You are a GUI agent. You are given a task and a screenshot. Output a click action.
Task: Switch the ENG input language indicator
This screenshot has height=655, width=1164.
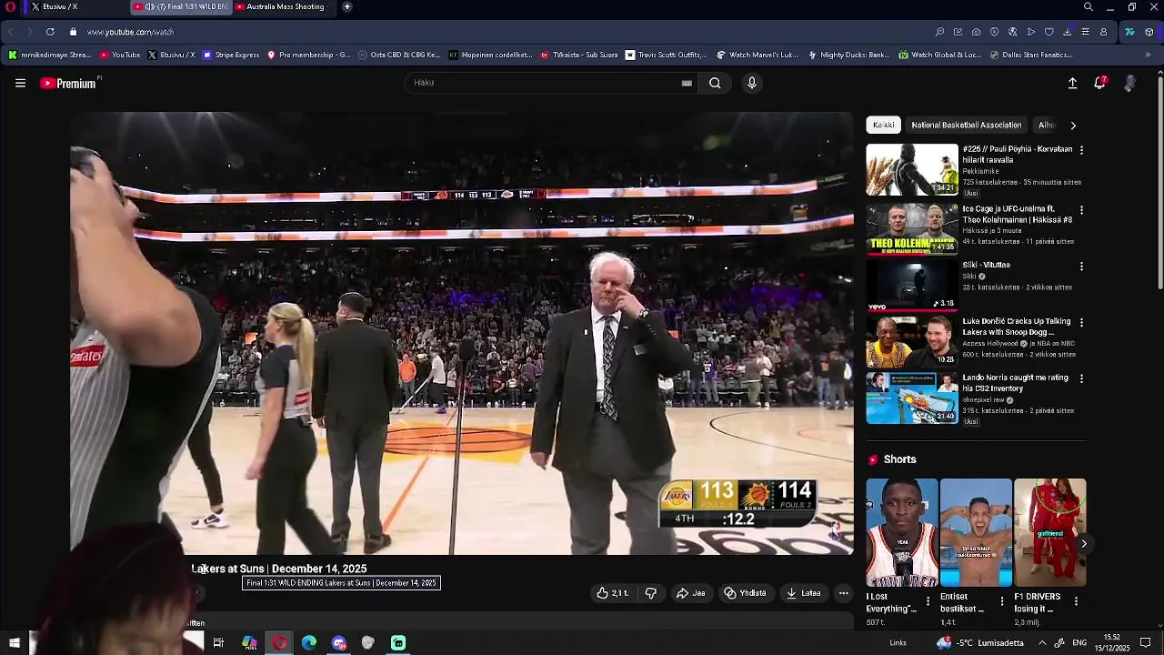click(1079, 643)
